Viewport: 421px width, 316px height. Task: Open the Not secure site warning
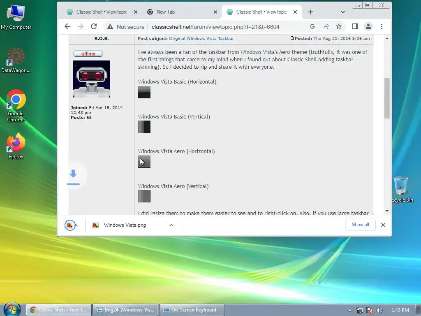click(126, 27)
